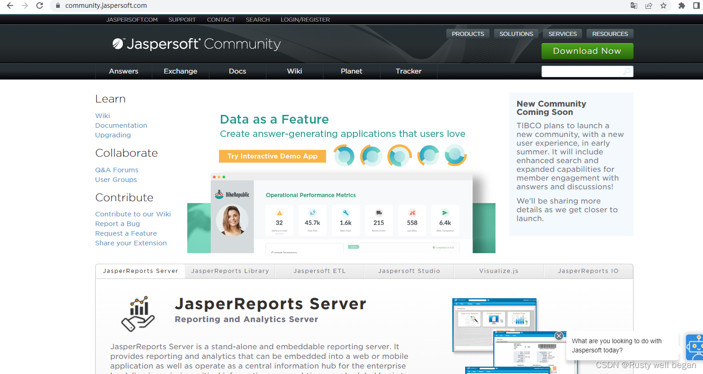This screenshot has height=374, width=703.
Task: Click the JasperReports Server chart-hand icon
Action: [138, 314]
